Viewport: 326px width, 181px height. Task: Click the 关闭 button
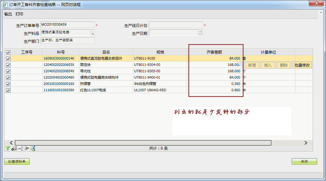[x=304, y=161]
